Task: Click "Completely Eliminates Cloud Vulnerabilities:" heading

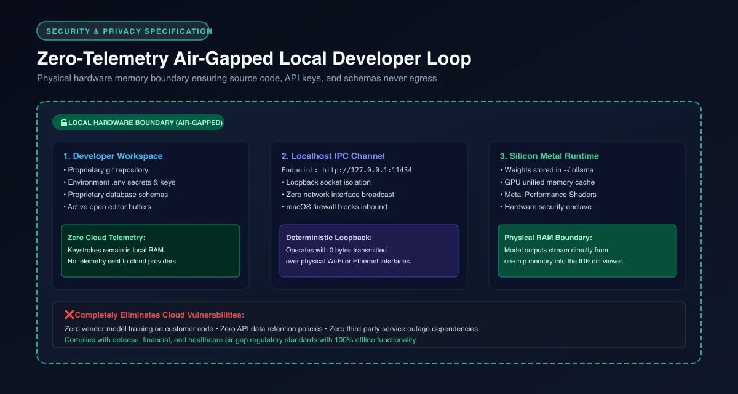Action: coord(160,315)
